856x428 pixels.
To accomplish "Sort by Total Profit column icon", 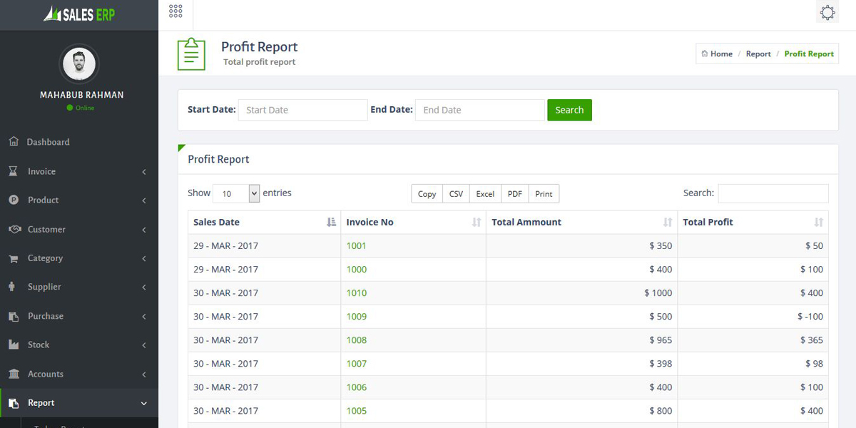I will click(x=819, y=222).
